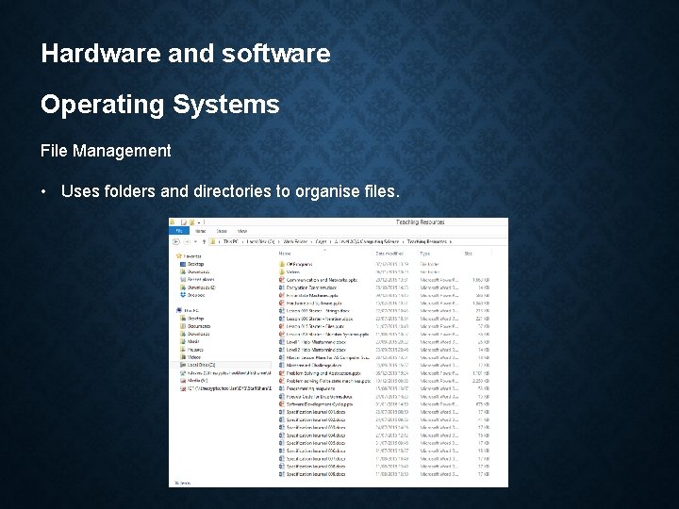This screenshot has width=679, height=509.
Task: Select Number Systems.pptx lesson starter icon
Action: tap(282, 335)
